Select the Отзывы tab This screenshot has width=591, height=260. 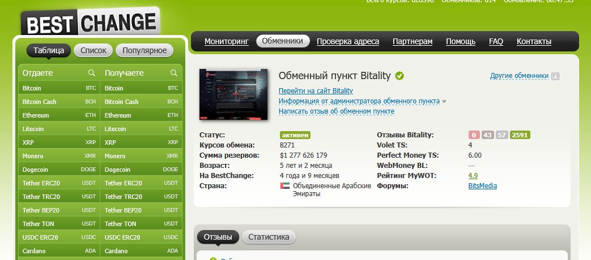point(218,237)
